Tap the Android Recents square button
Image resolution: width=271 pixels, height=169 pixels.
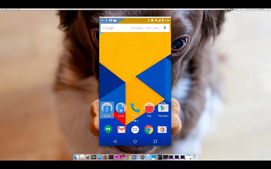155,142
